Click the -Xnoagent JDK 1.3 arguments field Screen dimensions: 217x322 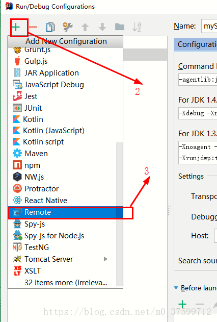pos(198,153)
